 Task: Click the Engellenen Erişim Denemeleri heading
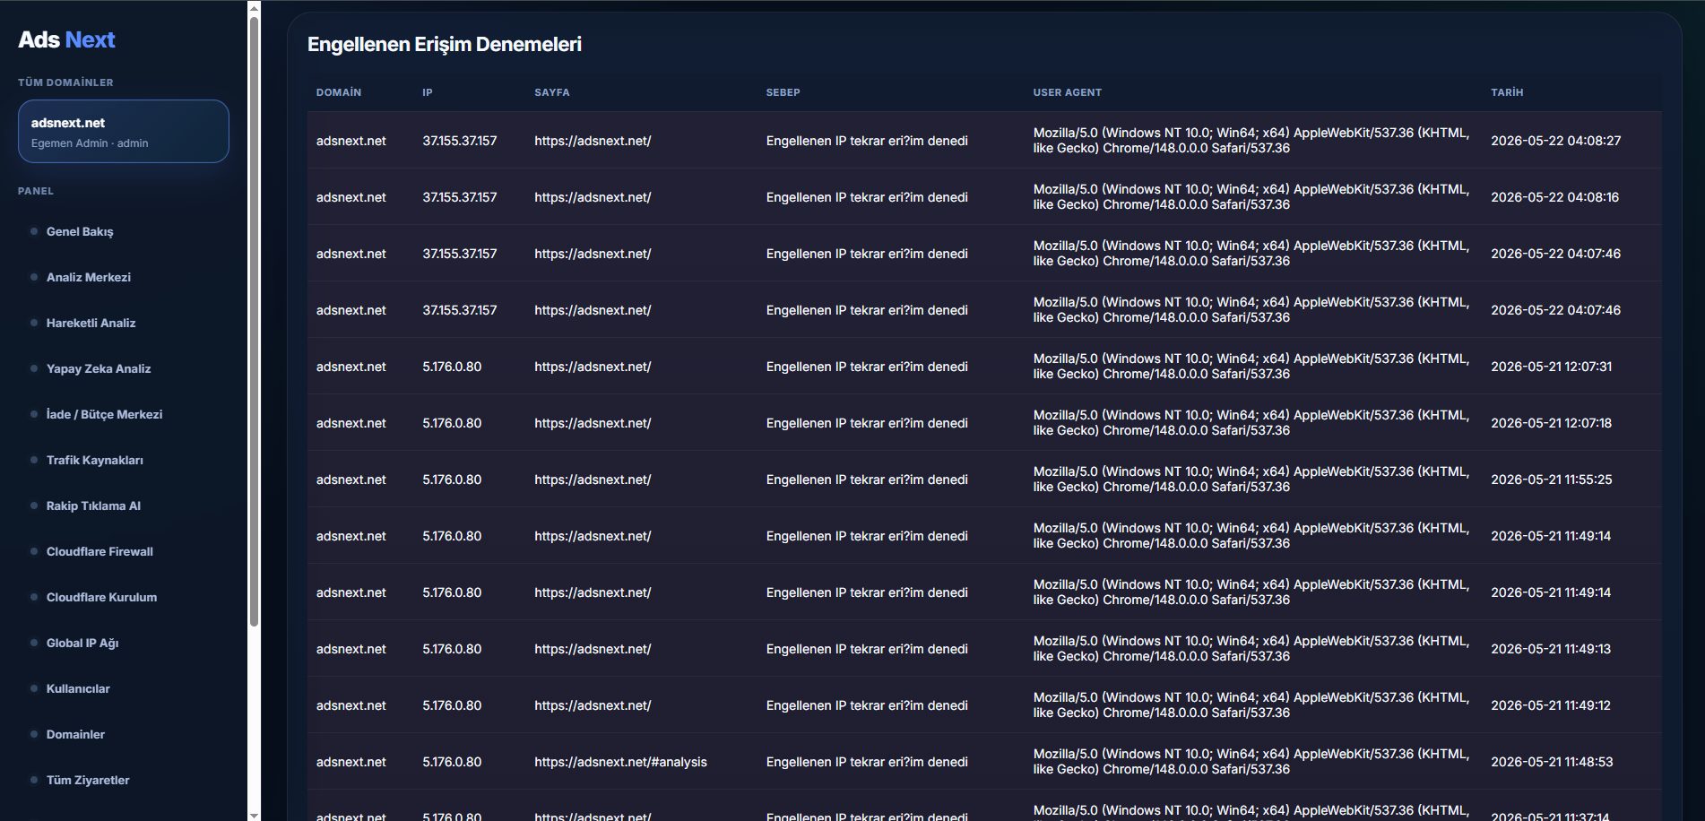click(x=445, y=44)
